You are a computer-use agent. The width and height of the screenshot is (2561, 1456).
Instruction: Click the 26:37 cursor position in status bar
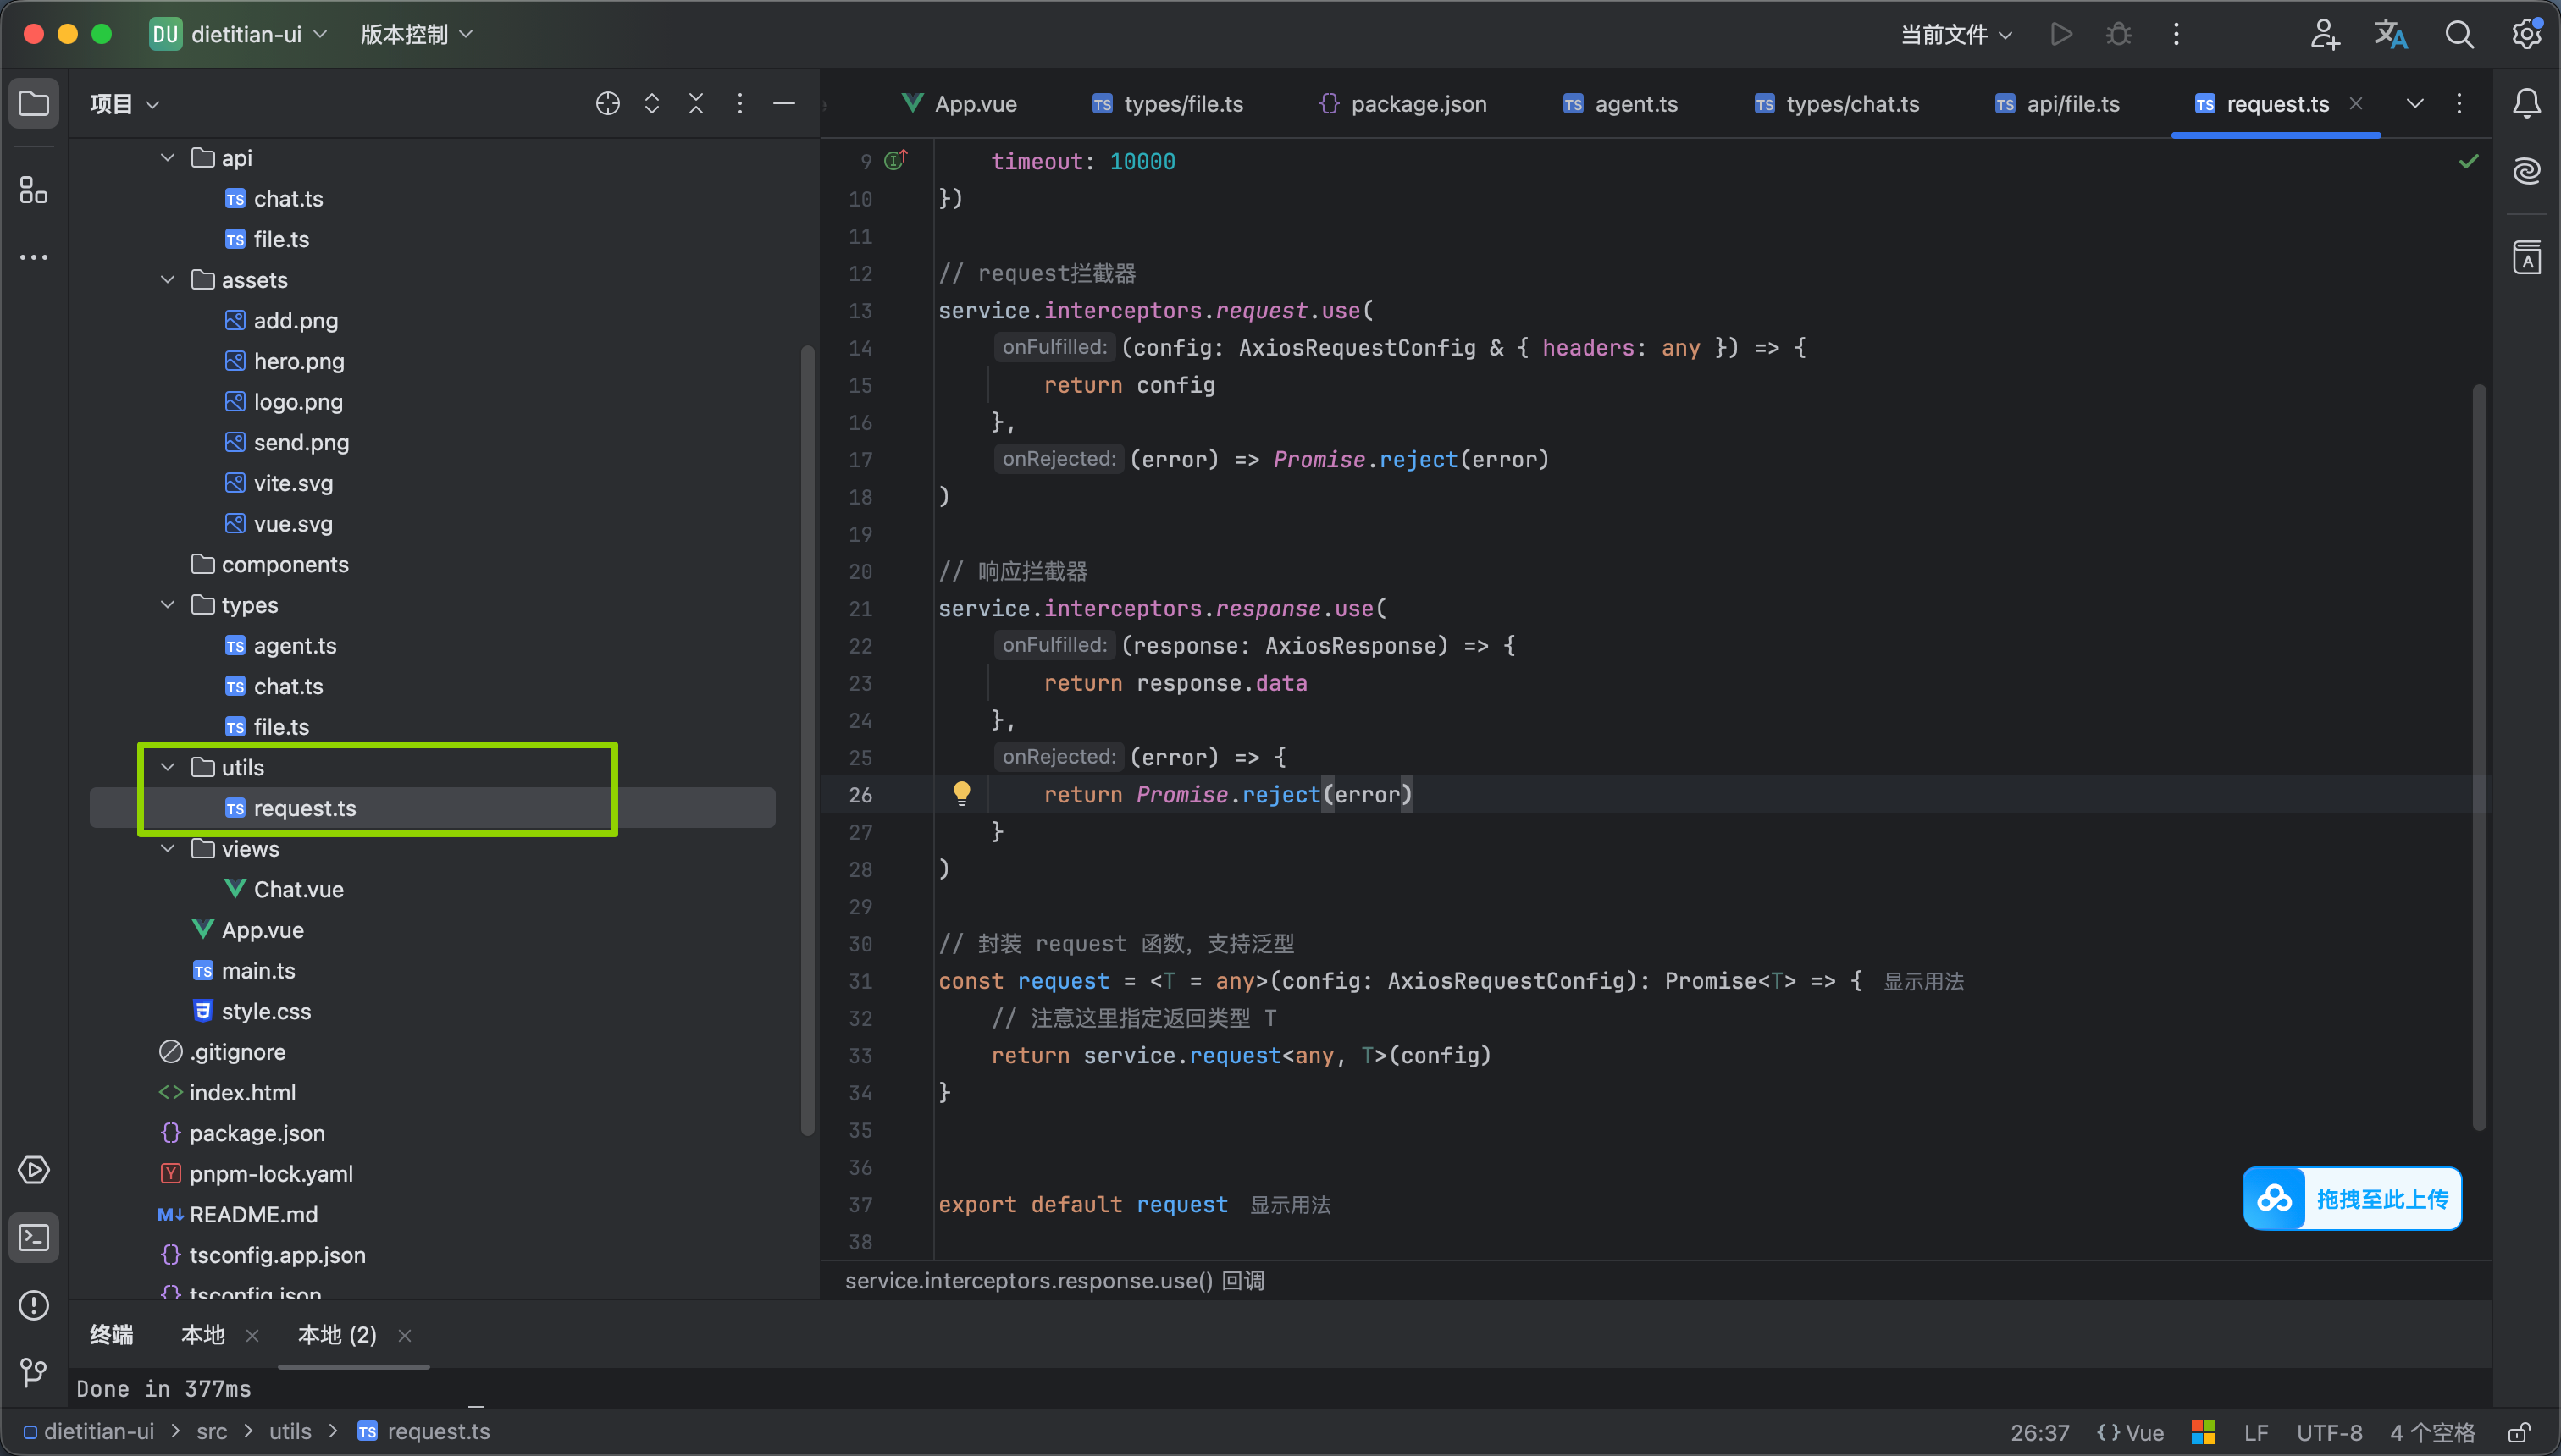[2040, 1432]
